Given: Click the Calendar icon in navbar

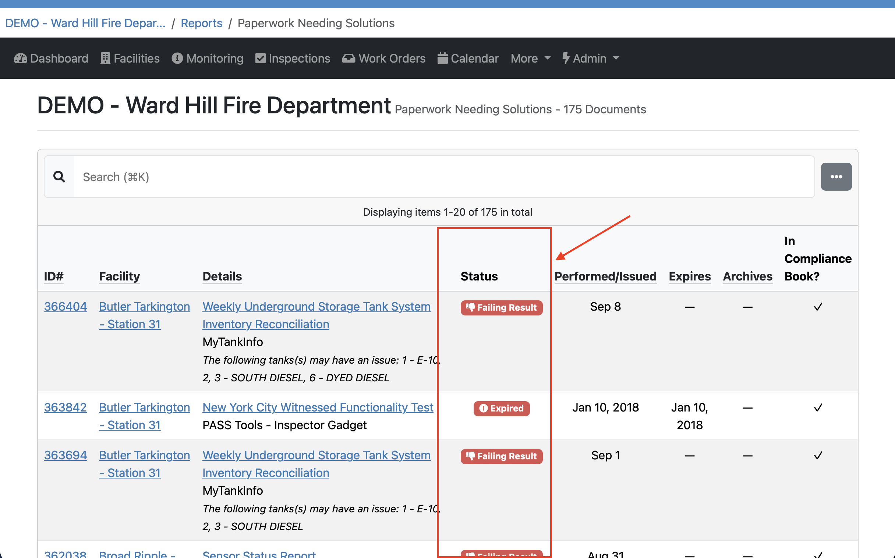Looking at the screenshot, I should 442,58.
